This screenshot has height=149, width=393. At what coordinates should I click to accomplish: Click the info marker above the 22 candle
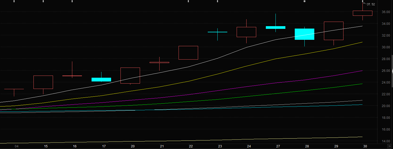(188, 1)
